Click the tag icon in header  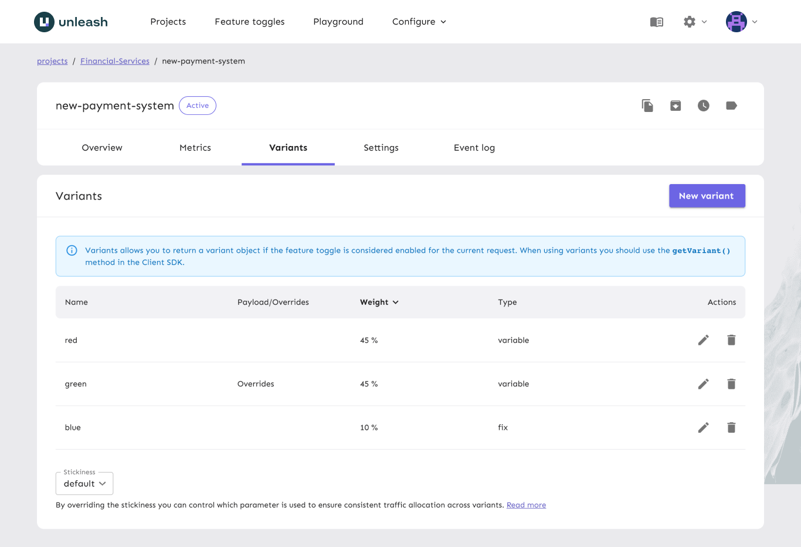[731, 106]
